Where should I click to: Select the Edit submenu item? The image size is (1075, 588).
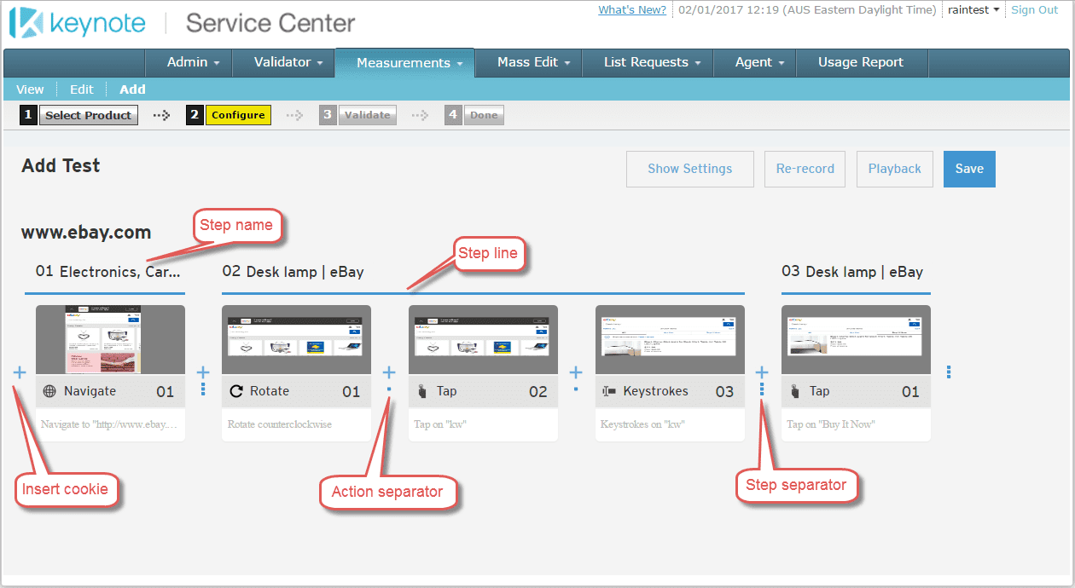[82, 89]
